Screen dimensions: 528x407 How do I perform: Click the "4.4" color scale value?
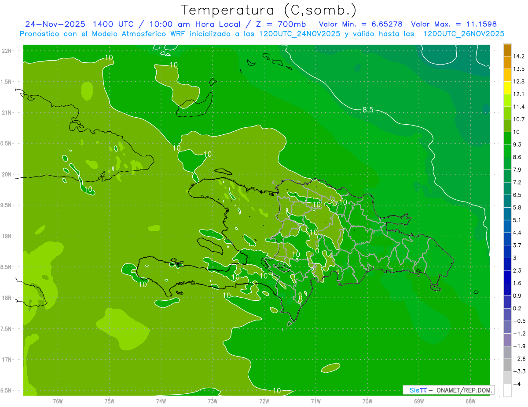517,233
